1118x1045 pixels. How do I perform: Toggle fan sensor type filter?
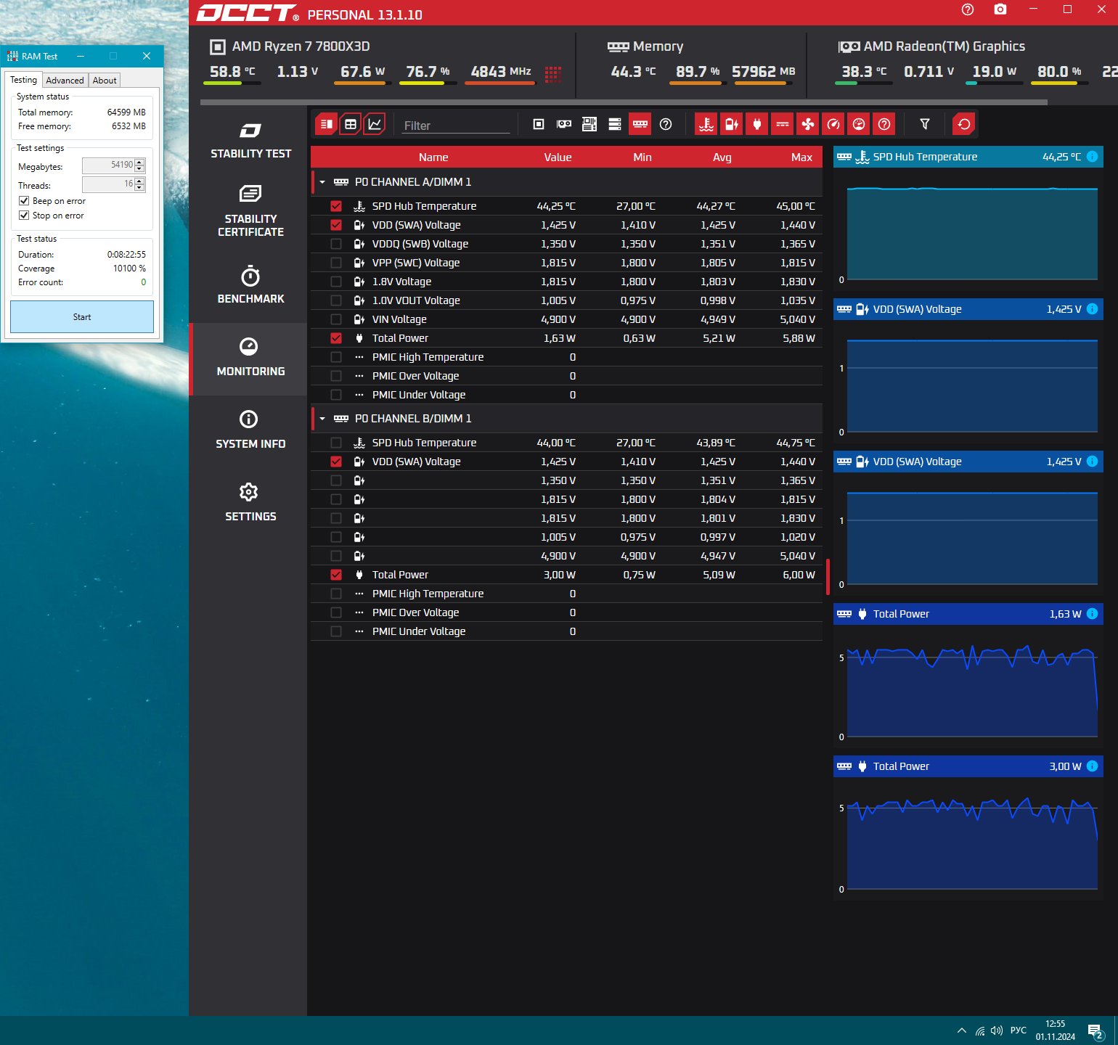808,124
